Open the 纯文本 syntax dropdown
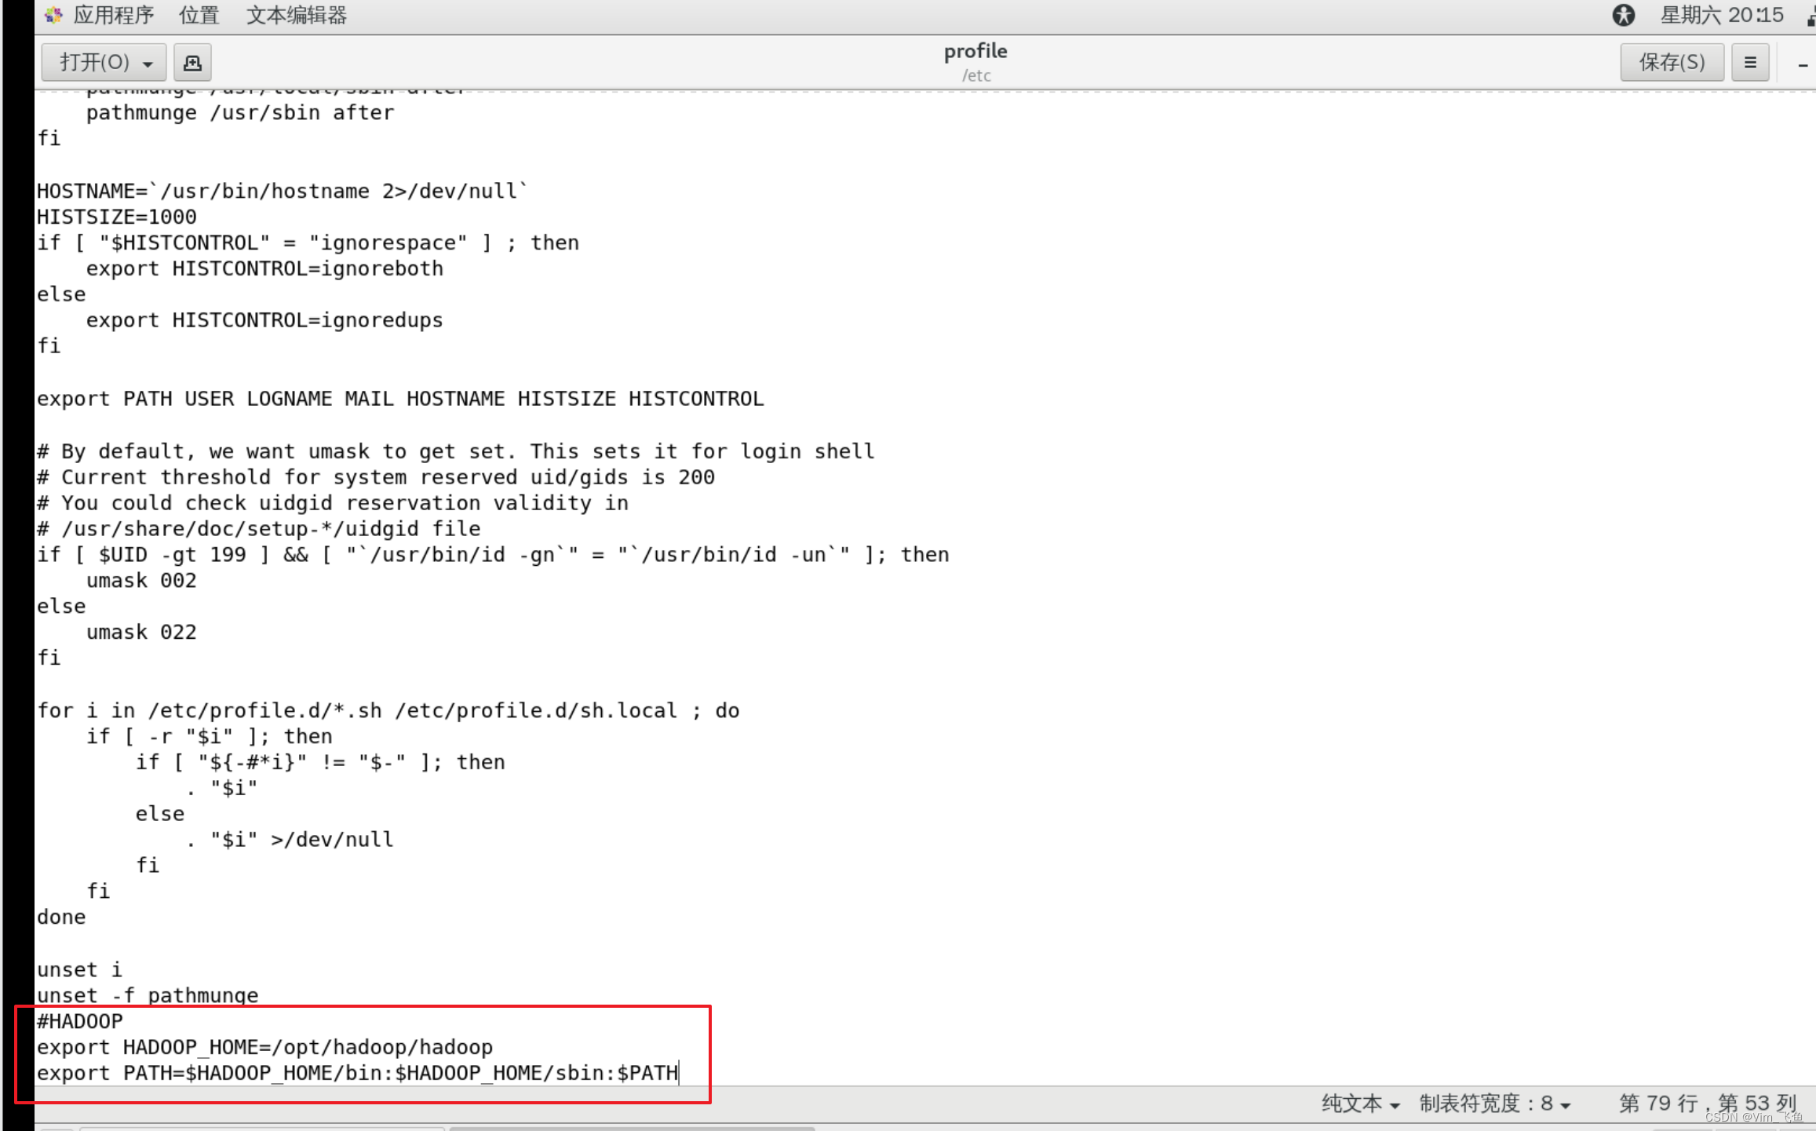1816x1131 pixels. (x=1360, y=1104)
